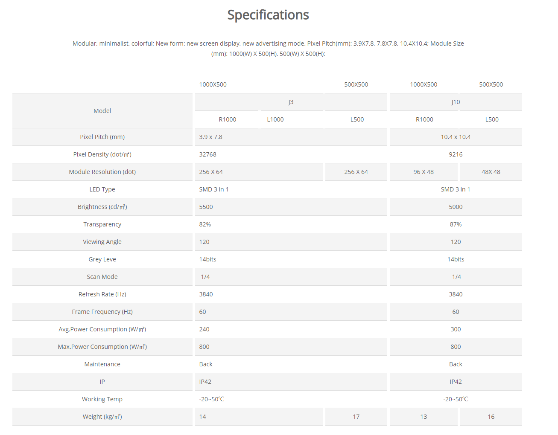
Task: Click the Refresh Rate (Hz) row label
Action: click(102, 294)
